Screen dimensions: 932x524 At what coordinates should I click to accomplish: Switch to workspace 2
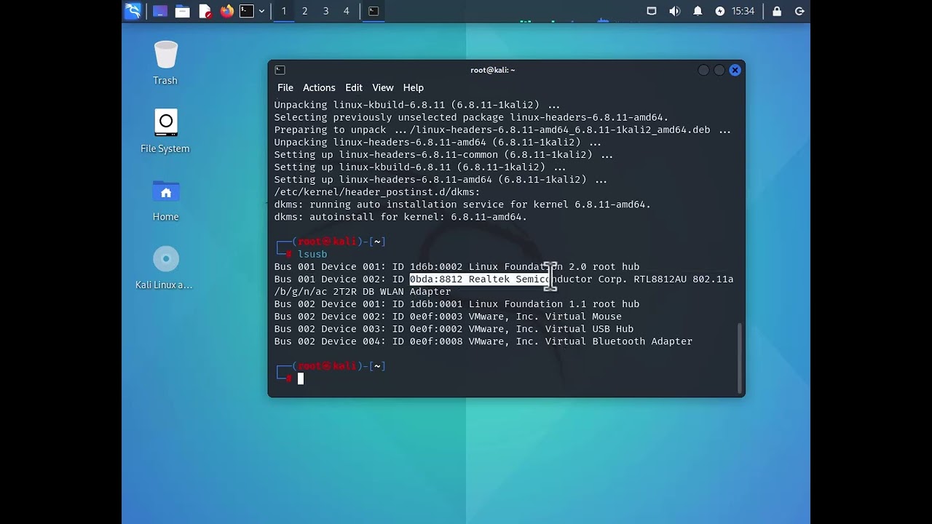pos(304,11)
